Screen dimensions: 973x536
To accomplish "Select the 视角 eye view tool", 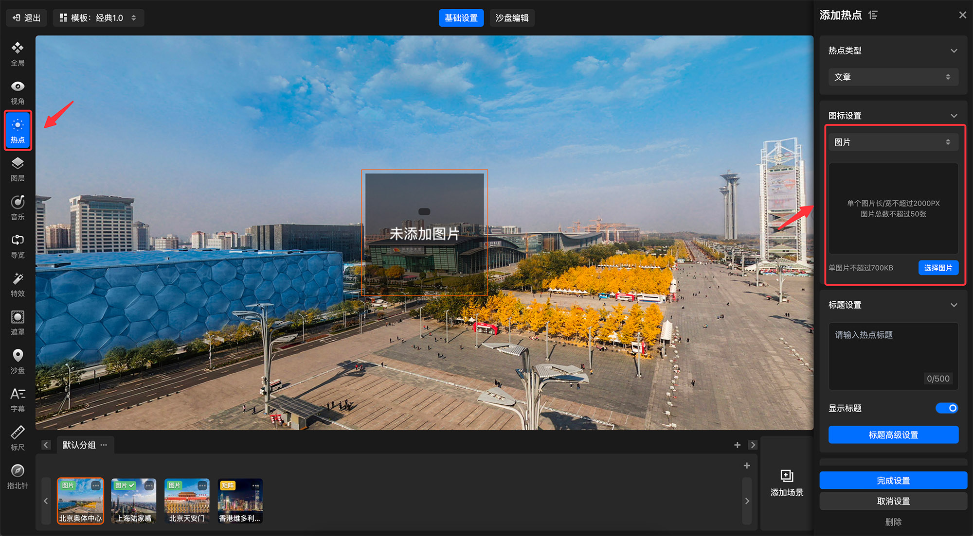I will (18, 92).
